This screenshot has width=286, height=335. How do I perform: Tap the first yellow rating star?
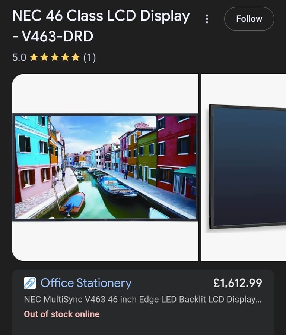(34, 57)
